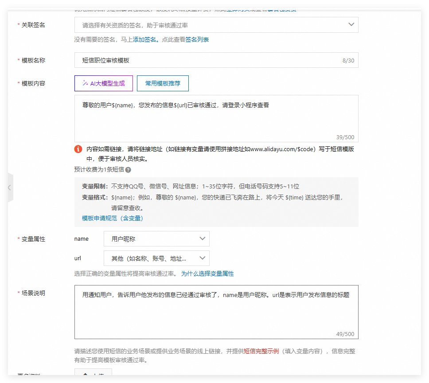The height and width of the screenshot is (383, 429).
Task: Click the red warning icon below template content
Action: click(78, 149)
